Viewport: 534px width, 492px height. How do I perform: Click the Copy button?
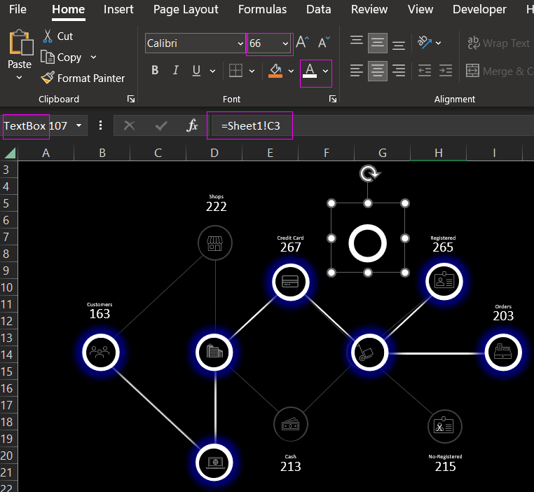(x=69, y=57)
